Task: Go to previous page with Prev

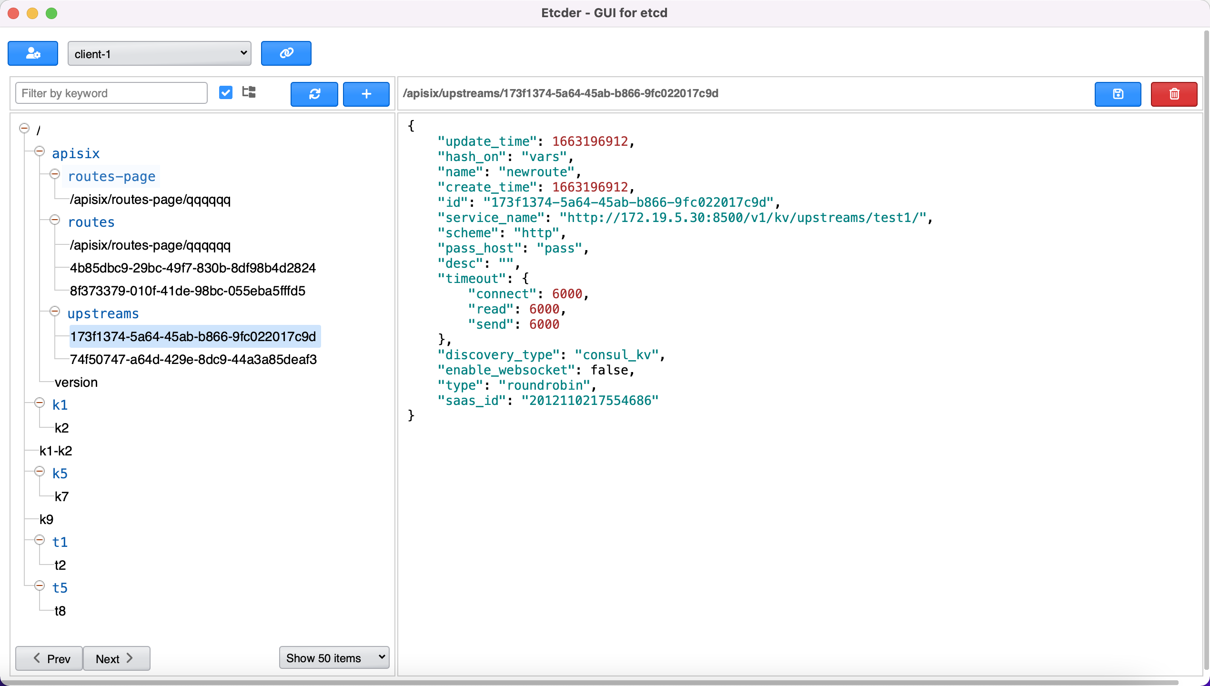Action: pyautogui.click(x=50, y=658)
